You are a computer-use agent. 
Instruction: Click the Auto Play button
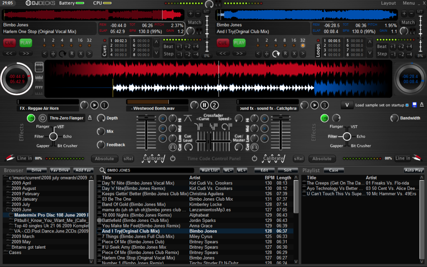pyautogui.click(x=414, y=170)
